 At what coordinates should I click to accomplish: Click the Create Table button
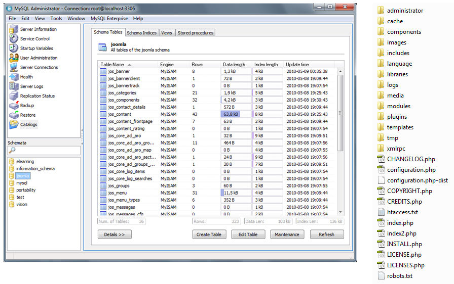[209, 234]
